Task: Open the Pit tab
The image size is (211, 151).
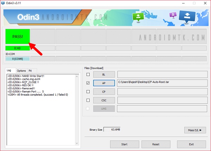Action: (30, 71)
